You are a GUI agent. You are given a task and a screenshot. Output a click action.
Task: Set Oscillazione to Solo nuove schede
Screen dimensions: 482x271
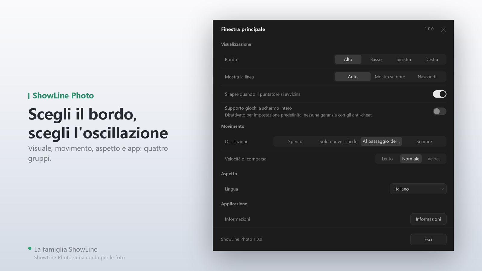(x=338, y=142)
